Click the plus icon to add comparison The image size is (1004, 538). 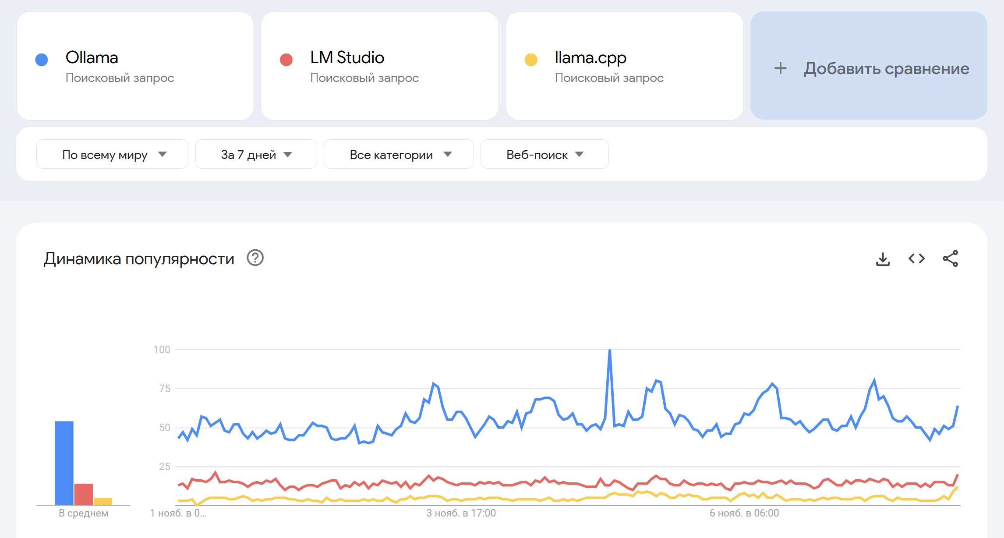[x=780, y=68]
